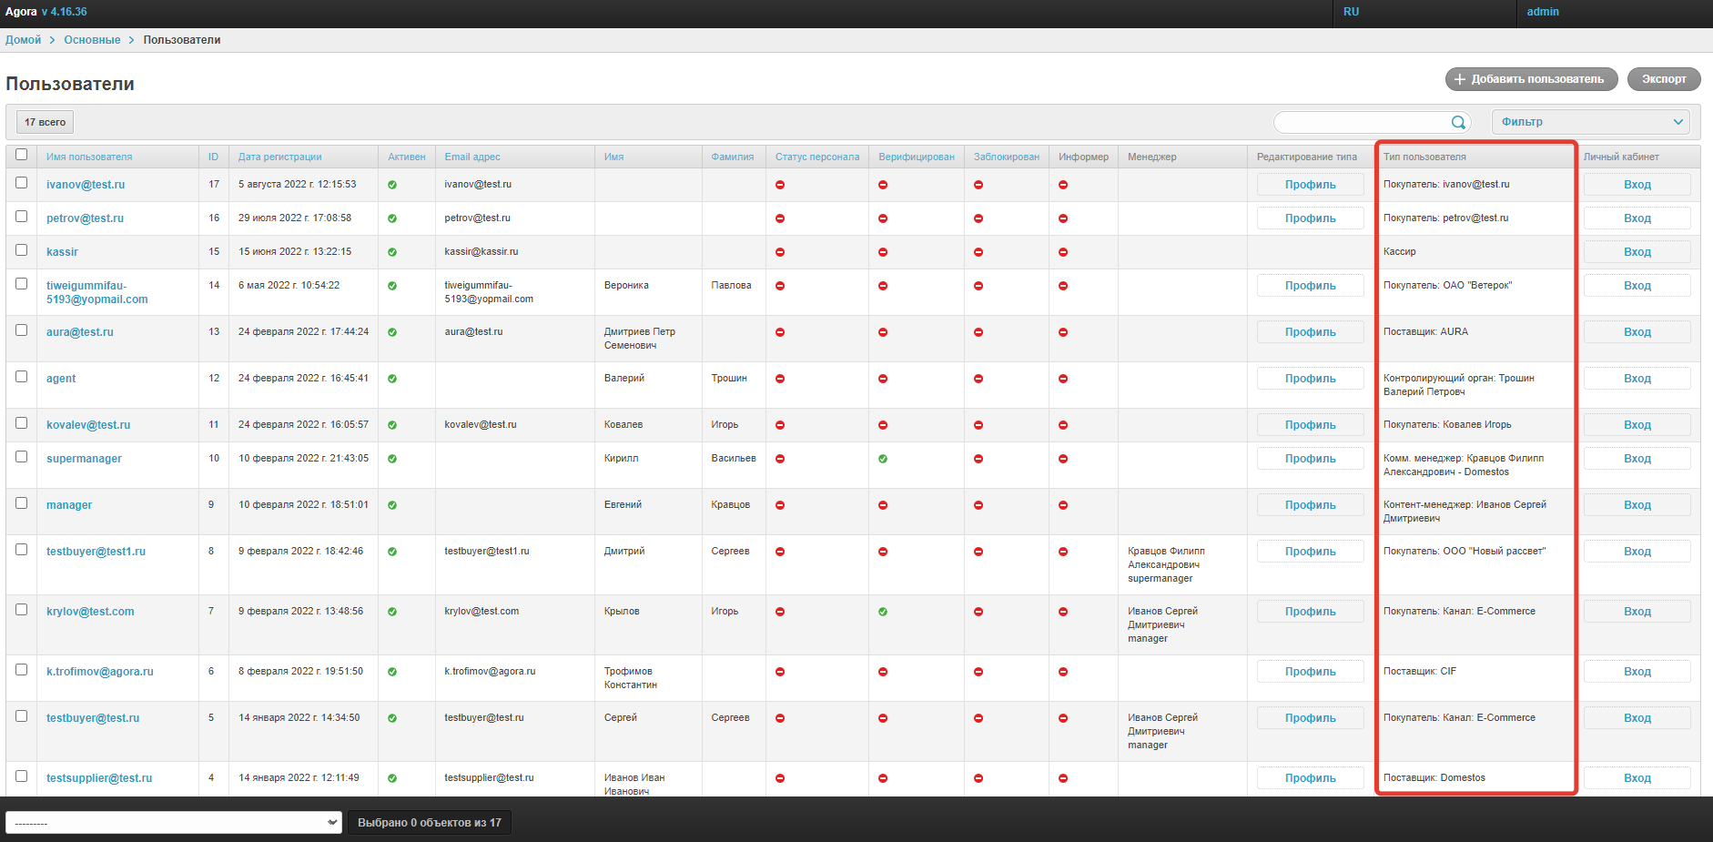The width and height of the screenshot is (1713, 842).
Task: Click the search magnifier icon
Action: tap(1458, 122)
